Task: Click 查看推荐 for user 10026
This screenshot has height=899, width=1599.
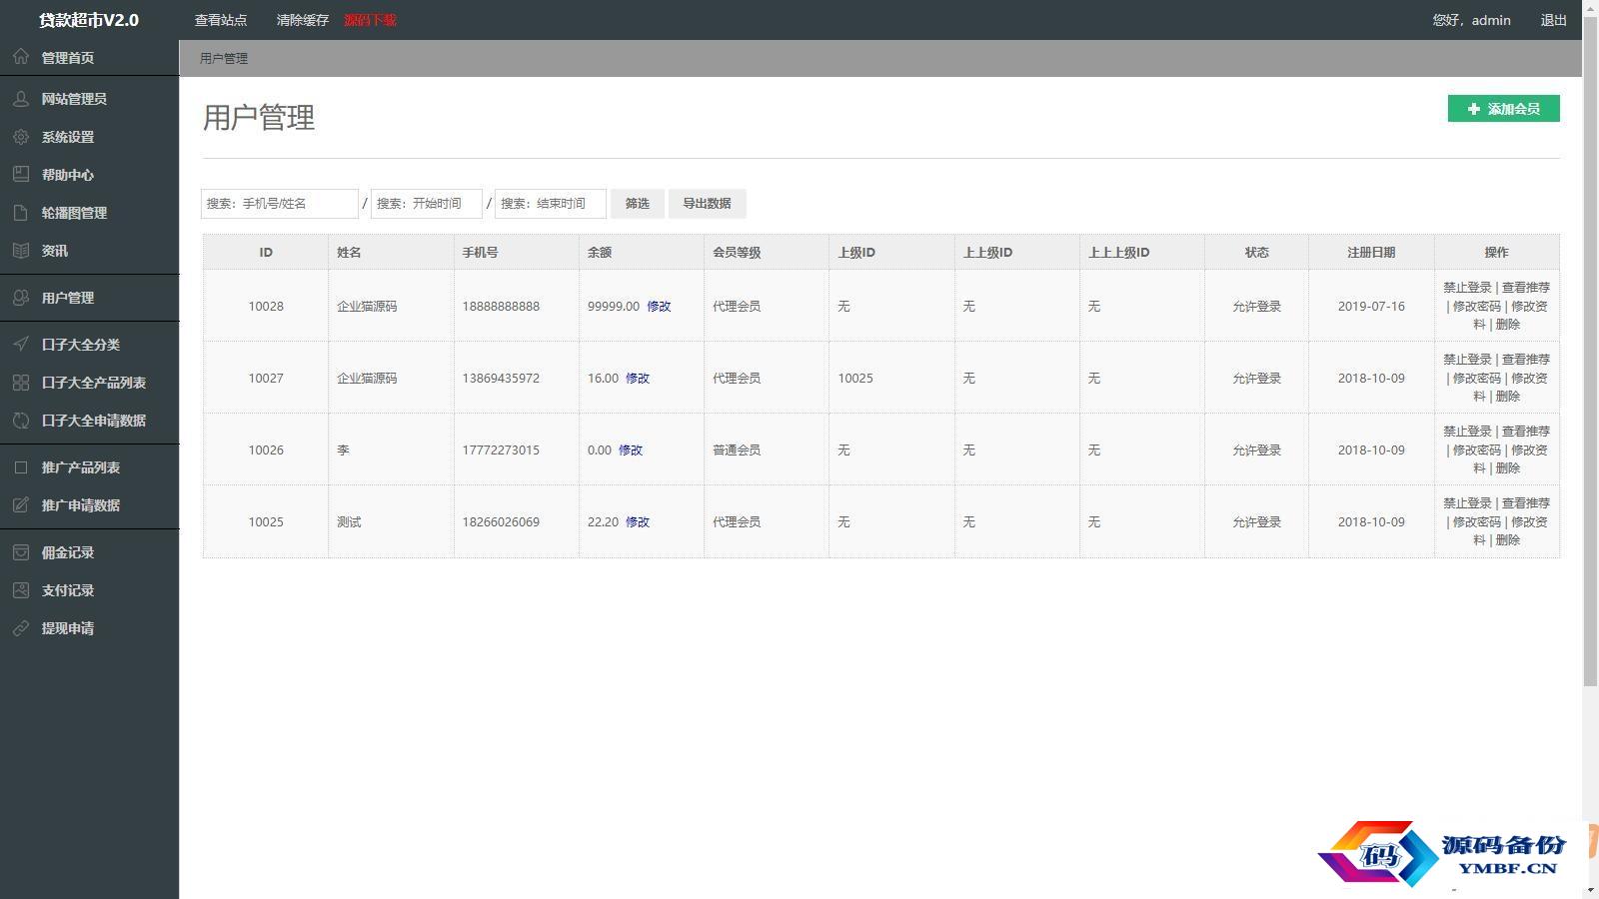Action: pos(1526,432)
